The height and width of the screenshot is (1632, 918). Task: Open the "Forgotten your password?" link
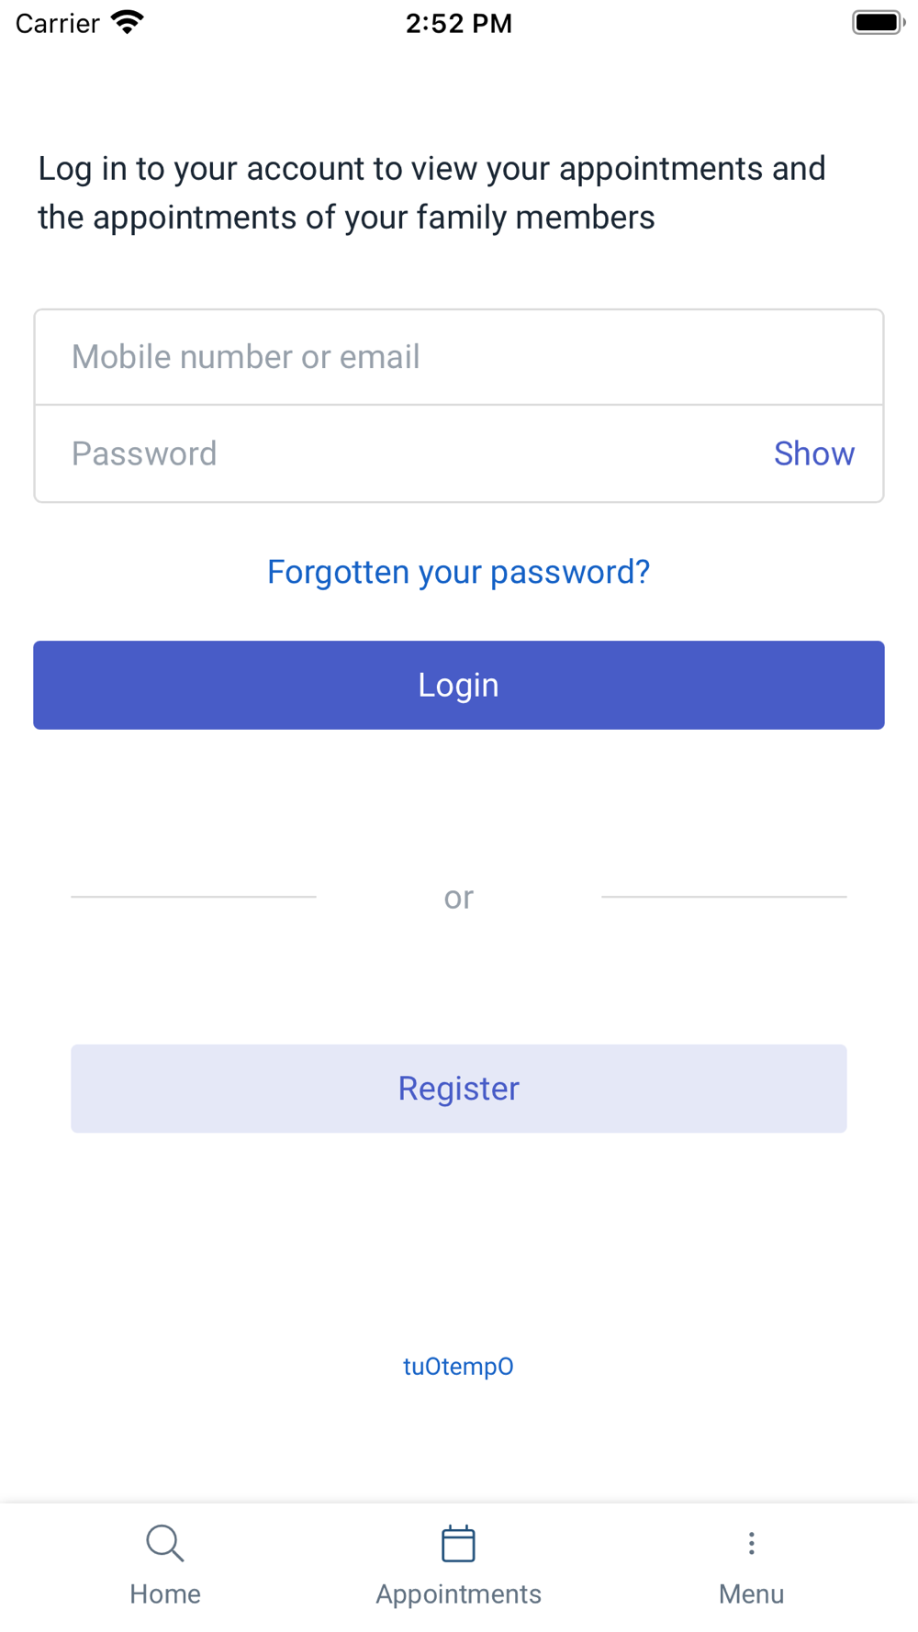click(x=458, y=572)
